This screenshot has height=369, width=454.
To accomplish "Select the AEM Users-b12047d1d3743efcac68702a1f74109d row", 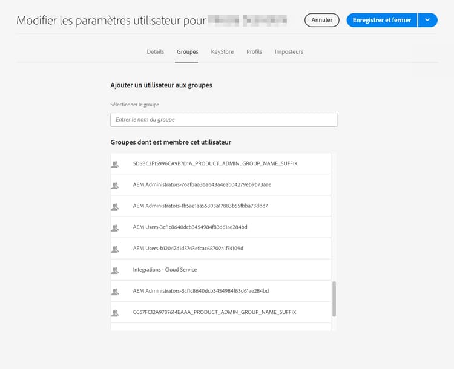I will click(220, 249).
